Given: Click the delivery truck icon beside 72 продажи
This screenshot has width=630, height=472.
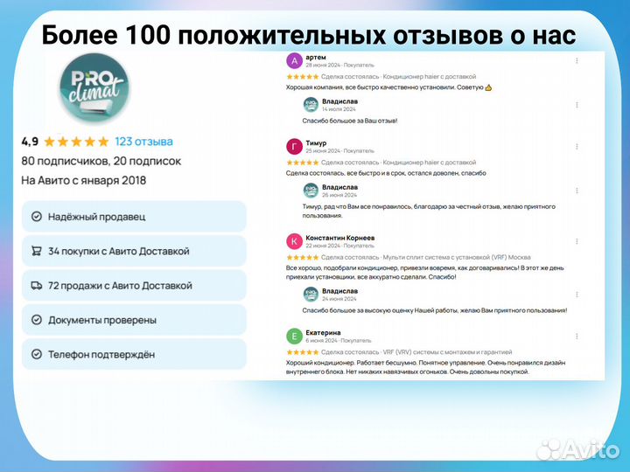Looking at the screenshot, I should pyautogui.click(x=37, y=286).
